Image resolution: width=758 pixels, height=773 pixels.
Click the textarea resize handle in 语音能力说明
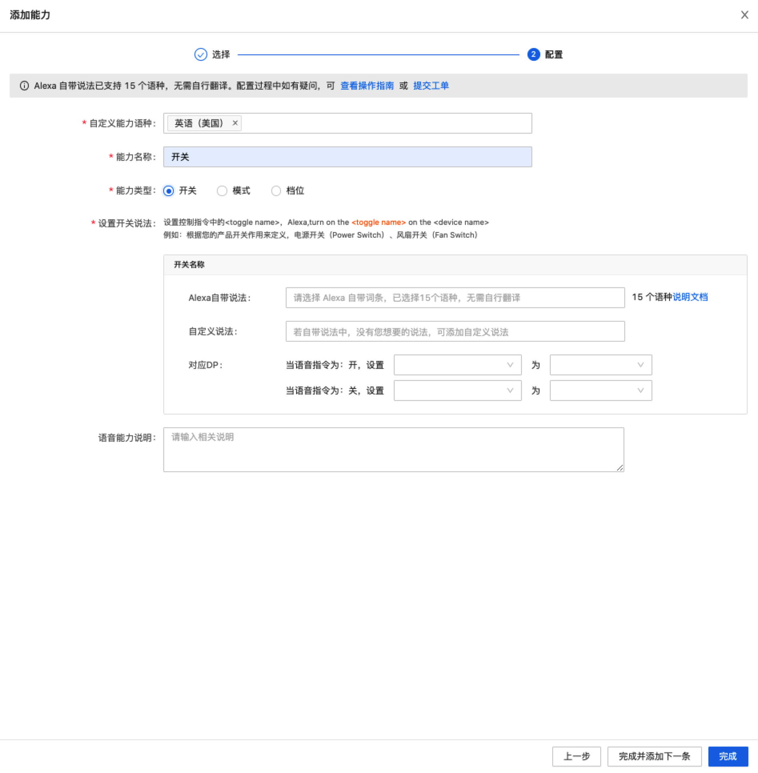click(620, 468)
